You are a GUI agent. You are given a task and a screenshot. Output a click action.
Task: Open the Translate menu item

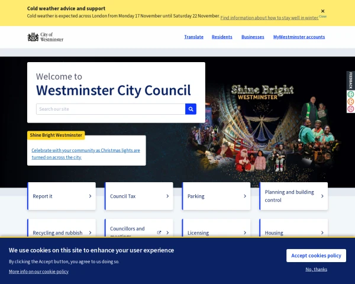coord(193,37)
